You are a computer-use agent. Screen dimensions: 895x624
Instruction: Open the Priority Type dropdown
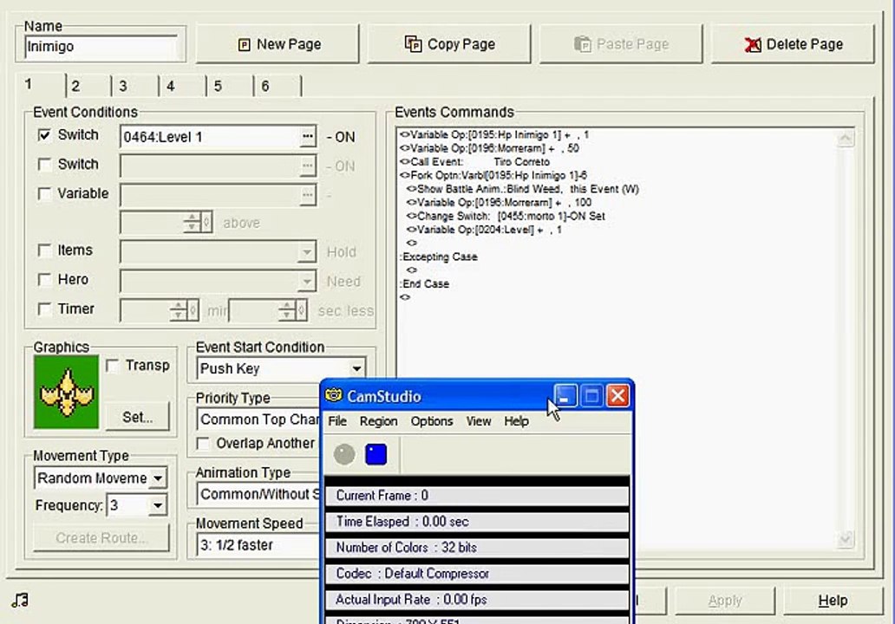(258, 419)
